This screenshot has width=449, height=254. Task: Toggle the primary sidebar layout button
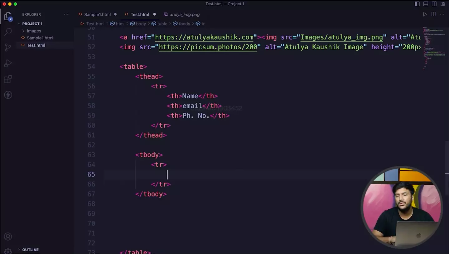tap(417, 4)
